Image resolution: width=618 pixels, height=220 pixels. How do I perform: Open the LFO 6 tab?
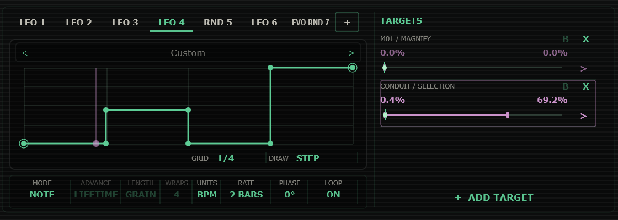point(264,23)
